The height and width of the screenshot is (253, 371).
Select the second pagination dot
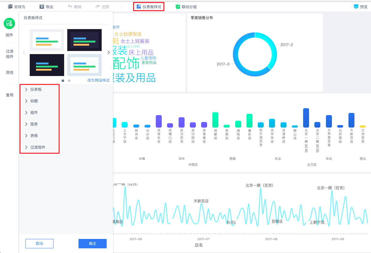69,81
